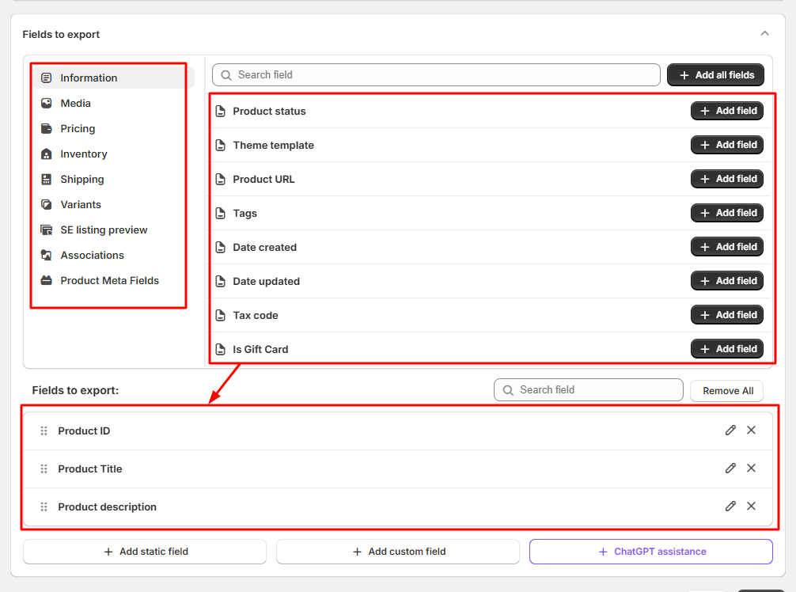796x592 pixels.
Task: Edit the Product ID field with the pencil
Action: [x=730, y=430]
